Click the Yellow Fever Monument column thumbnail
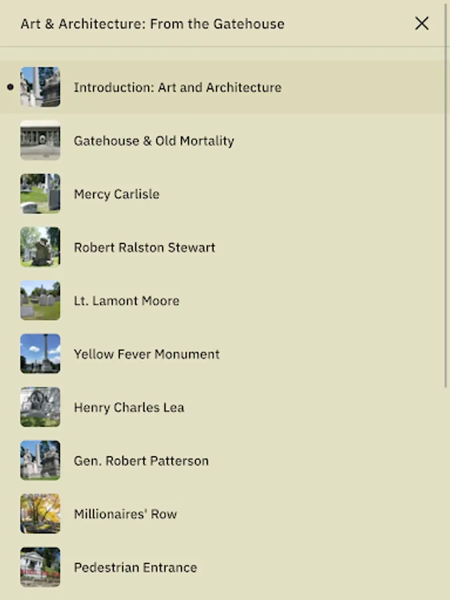Viewport: 450px width, 600px height. point(40,354)
